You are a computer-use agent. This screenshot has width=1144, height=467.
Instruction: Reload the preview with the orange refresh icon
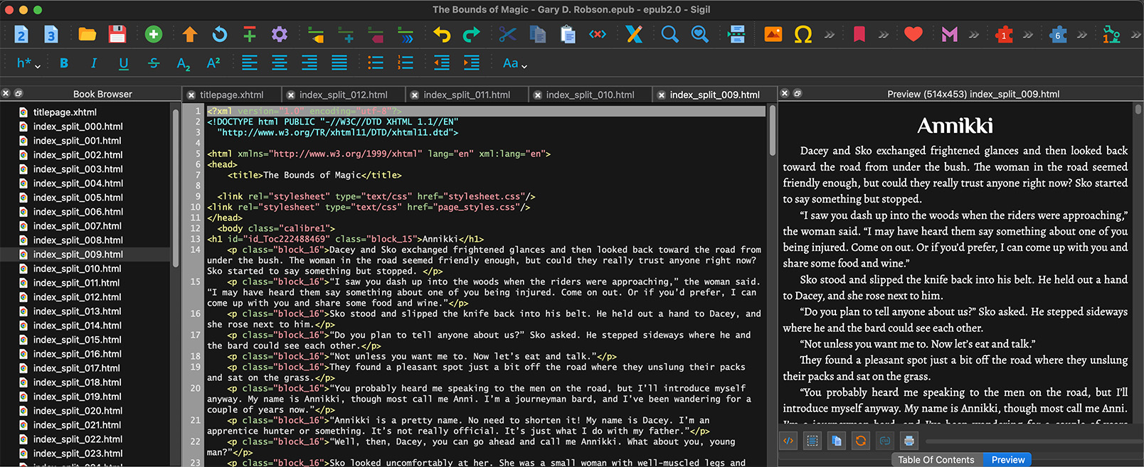[861, 441]
